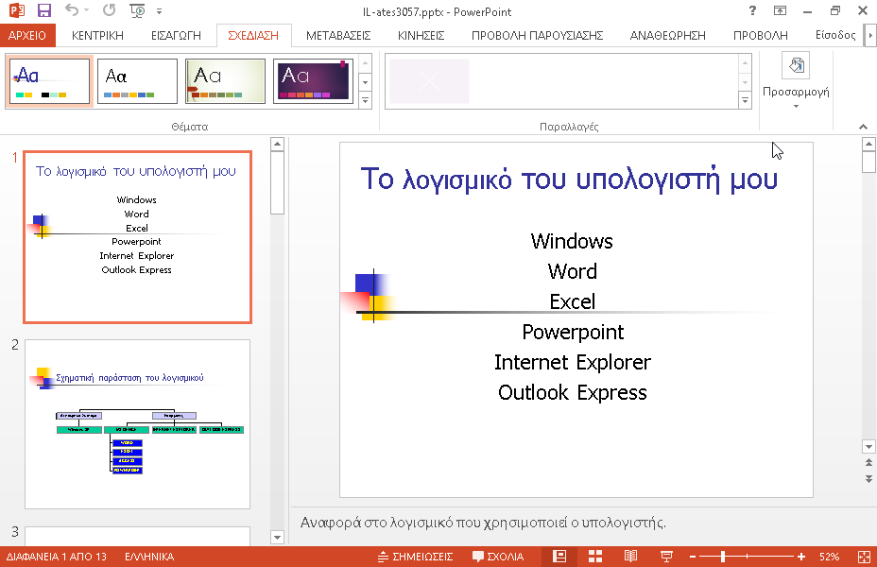The width and height of the screenshot is (877, 567).
Task: Click the zoom slider handle
Action: 723,557
